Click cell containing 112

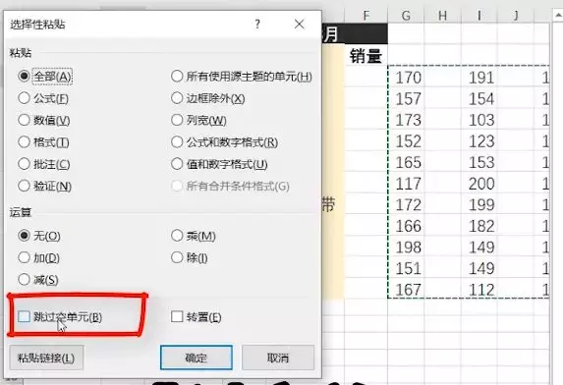tap(479, 289)
